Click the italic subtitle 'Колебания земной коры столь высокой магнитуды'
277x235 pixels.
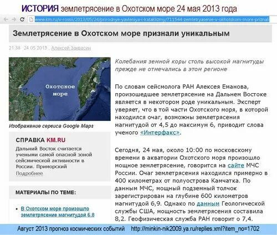(189, 62)
